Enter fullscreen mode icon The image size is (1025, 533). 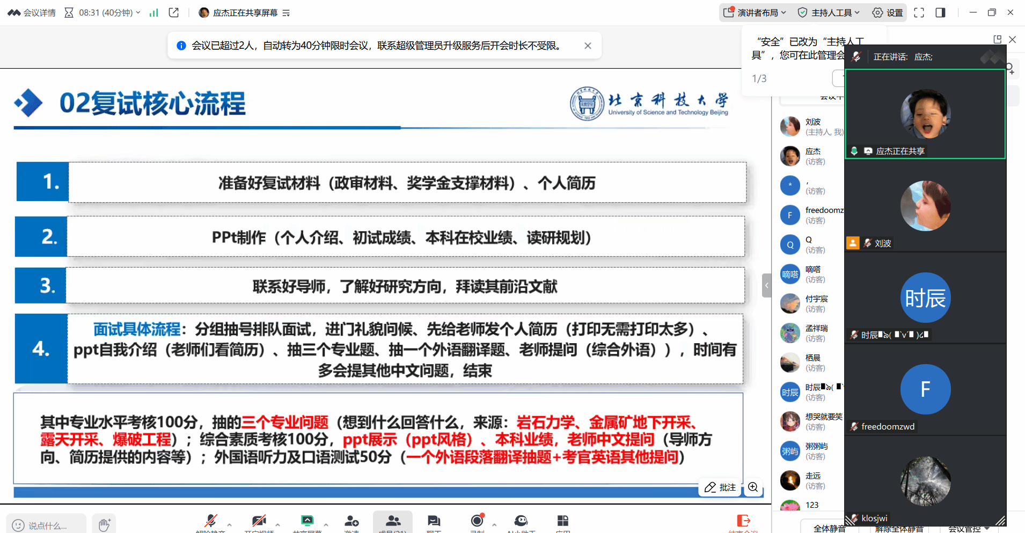(x=919, y=12)
